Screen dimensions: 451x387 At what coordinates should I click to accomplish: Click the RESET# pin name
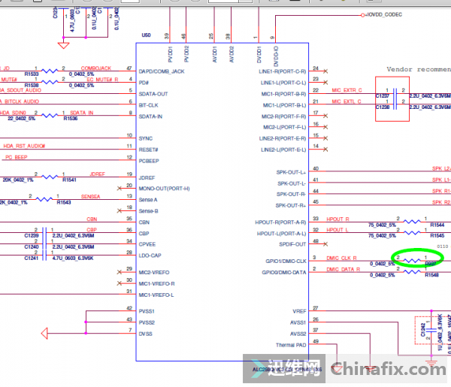pos(148,150)
